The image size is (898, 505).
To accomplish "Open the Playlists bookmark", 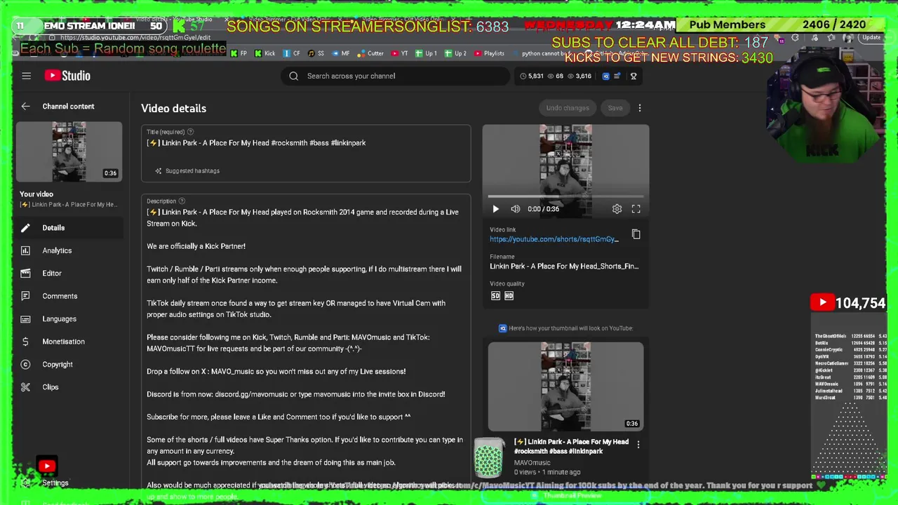I will tap(489, 53).
